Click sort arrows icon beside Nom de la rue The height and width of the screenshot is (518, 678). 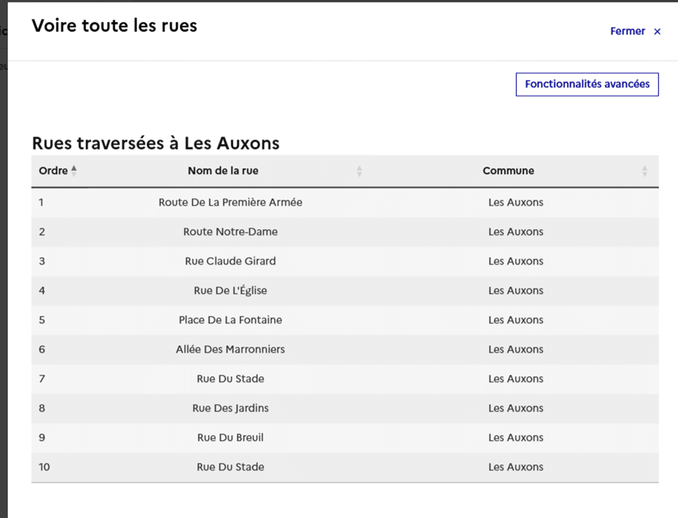click(x=359, y=171)
